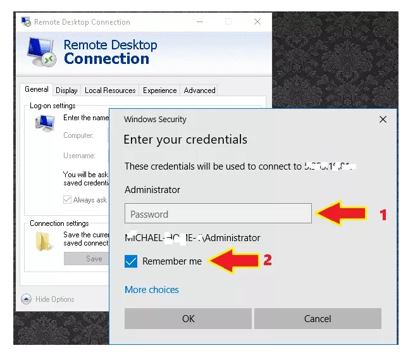Focus the Password input field

218,214
